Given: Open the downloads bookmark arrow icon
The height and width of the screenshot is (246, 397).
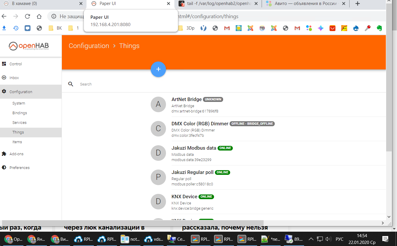Looking at the screenshot, I should point(4,28).
